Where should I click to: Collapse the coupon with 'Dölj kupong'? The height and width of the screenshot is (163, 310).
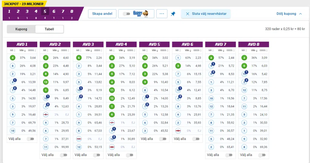[289, 14]
